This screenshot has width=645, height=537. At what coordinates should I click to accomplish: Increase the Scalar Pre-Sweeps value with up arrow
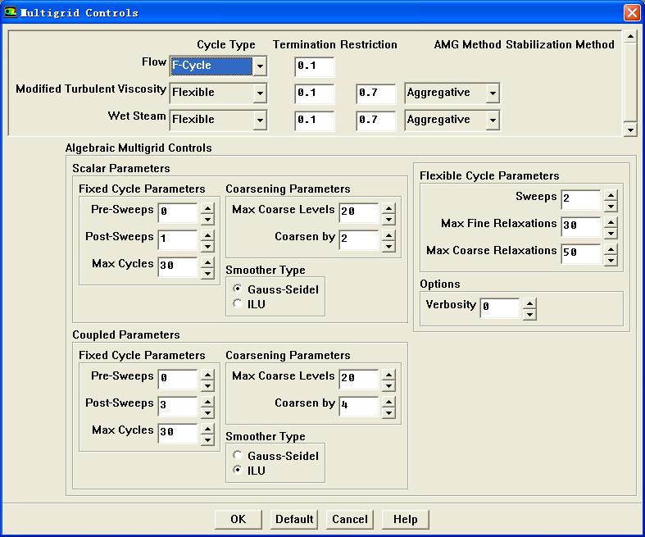[207, 208]
